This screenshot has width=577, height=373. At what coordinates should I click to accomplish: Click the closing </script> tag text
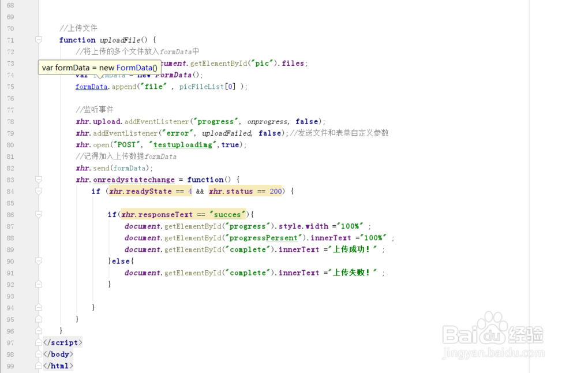(x=62, y=342)
